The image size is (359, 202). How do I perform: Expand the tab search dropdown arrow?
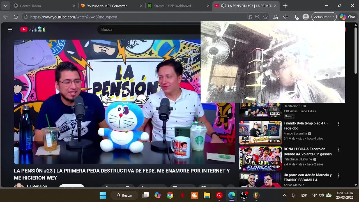6,6
